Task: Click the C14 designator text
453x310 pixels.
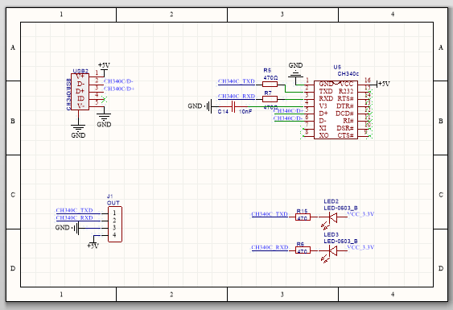Action: click(223, 112)
